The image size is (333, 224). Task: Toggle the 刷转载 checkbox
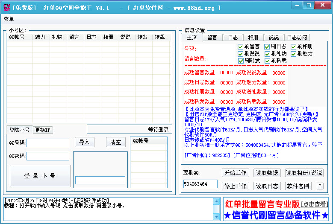[267, 61]
